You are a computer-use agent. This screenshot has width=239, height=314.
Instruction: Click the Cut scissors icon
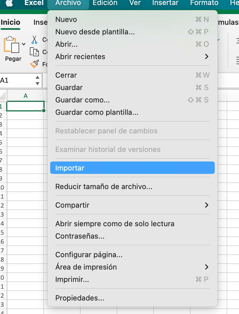34,39
